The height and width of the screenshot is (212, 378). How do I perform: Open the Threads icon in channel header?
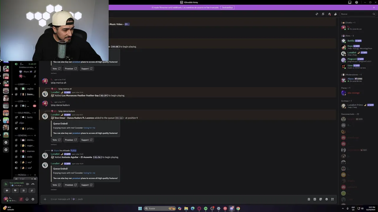tap(317, 14)
